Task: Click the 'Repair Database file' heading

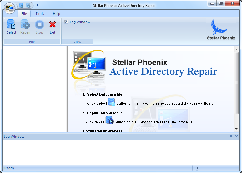Action: 105,113
